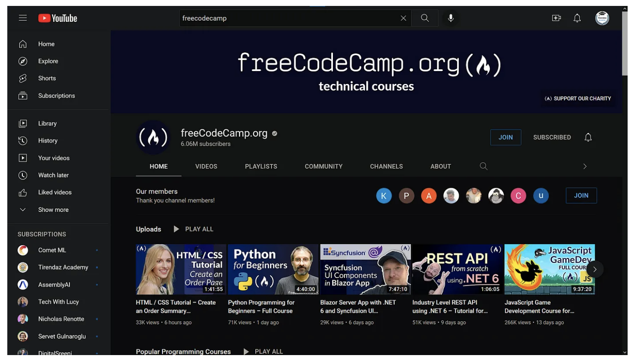The width and height of the screenshot is (634, 361).
Task: Play all Popular Programming Courses
Action: pos(264,351)
